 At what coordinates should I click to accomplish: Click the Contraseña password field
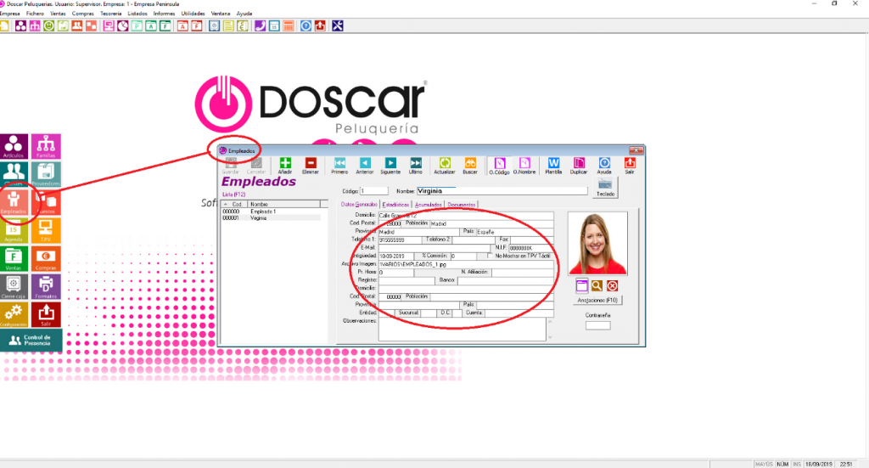pos(597,325)
